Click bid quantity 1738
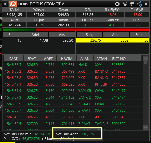This screenshot has width=151, height=143. pyautogui.click(x=44, y=40)
